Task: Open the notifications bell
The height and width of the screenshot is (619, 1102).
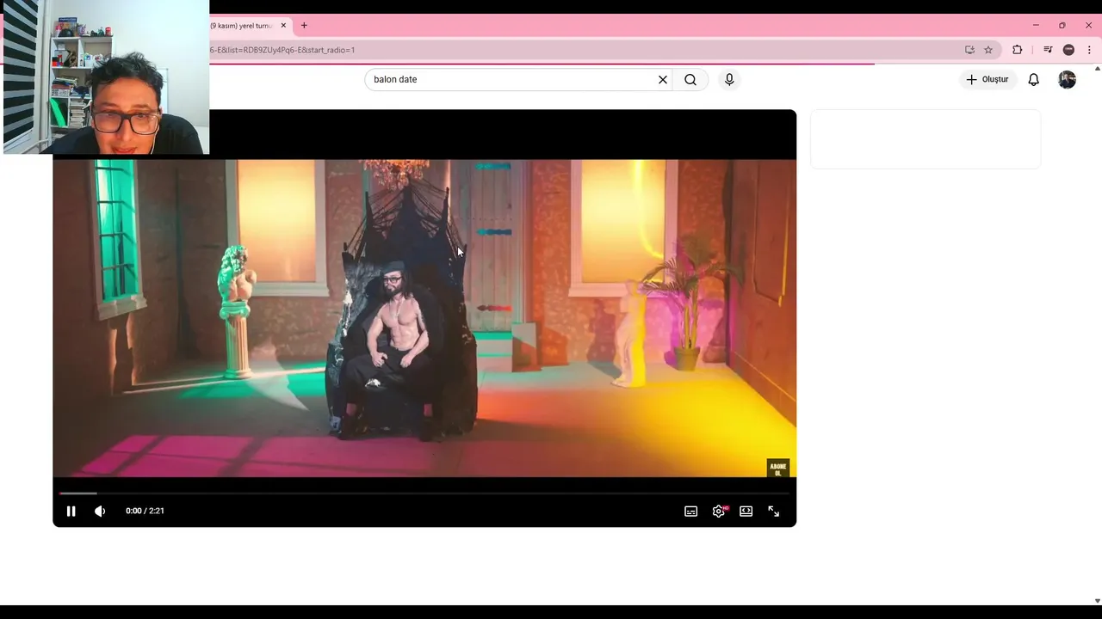Action: tap(1034, 79)
